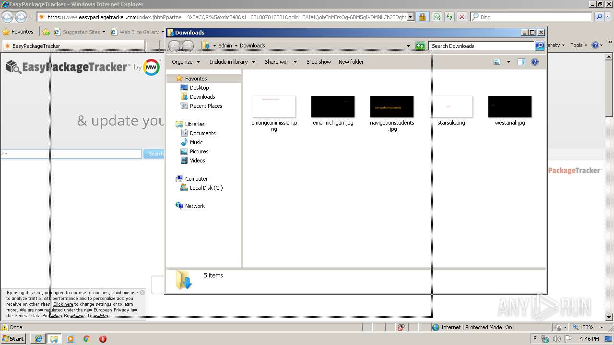Open new tab in Internet Explorer
This screenshot has height=345, width=614.
click(153, 46)
